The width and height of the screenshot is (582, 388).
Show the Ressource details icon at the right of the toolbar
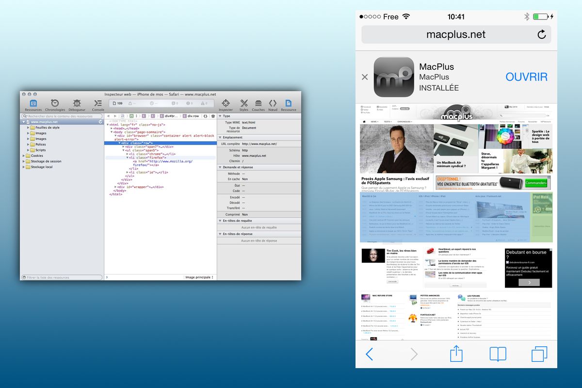click(x=289, y=103)
